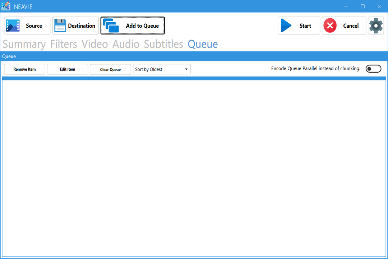
Task: Switch to the Summary tab
Action: click(24, 44)
